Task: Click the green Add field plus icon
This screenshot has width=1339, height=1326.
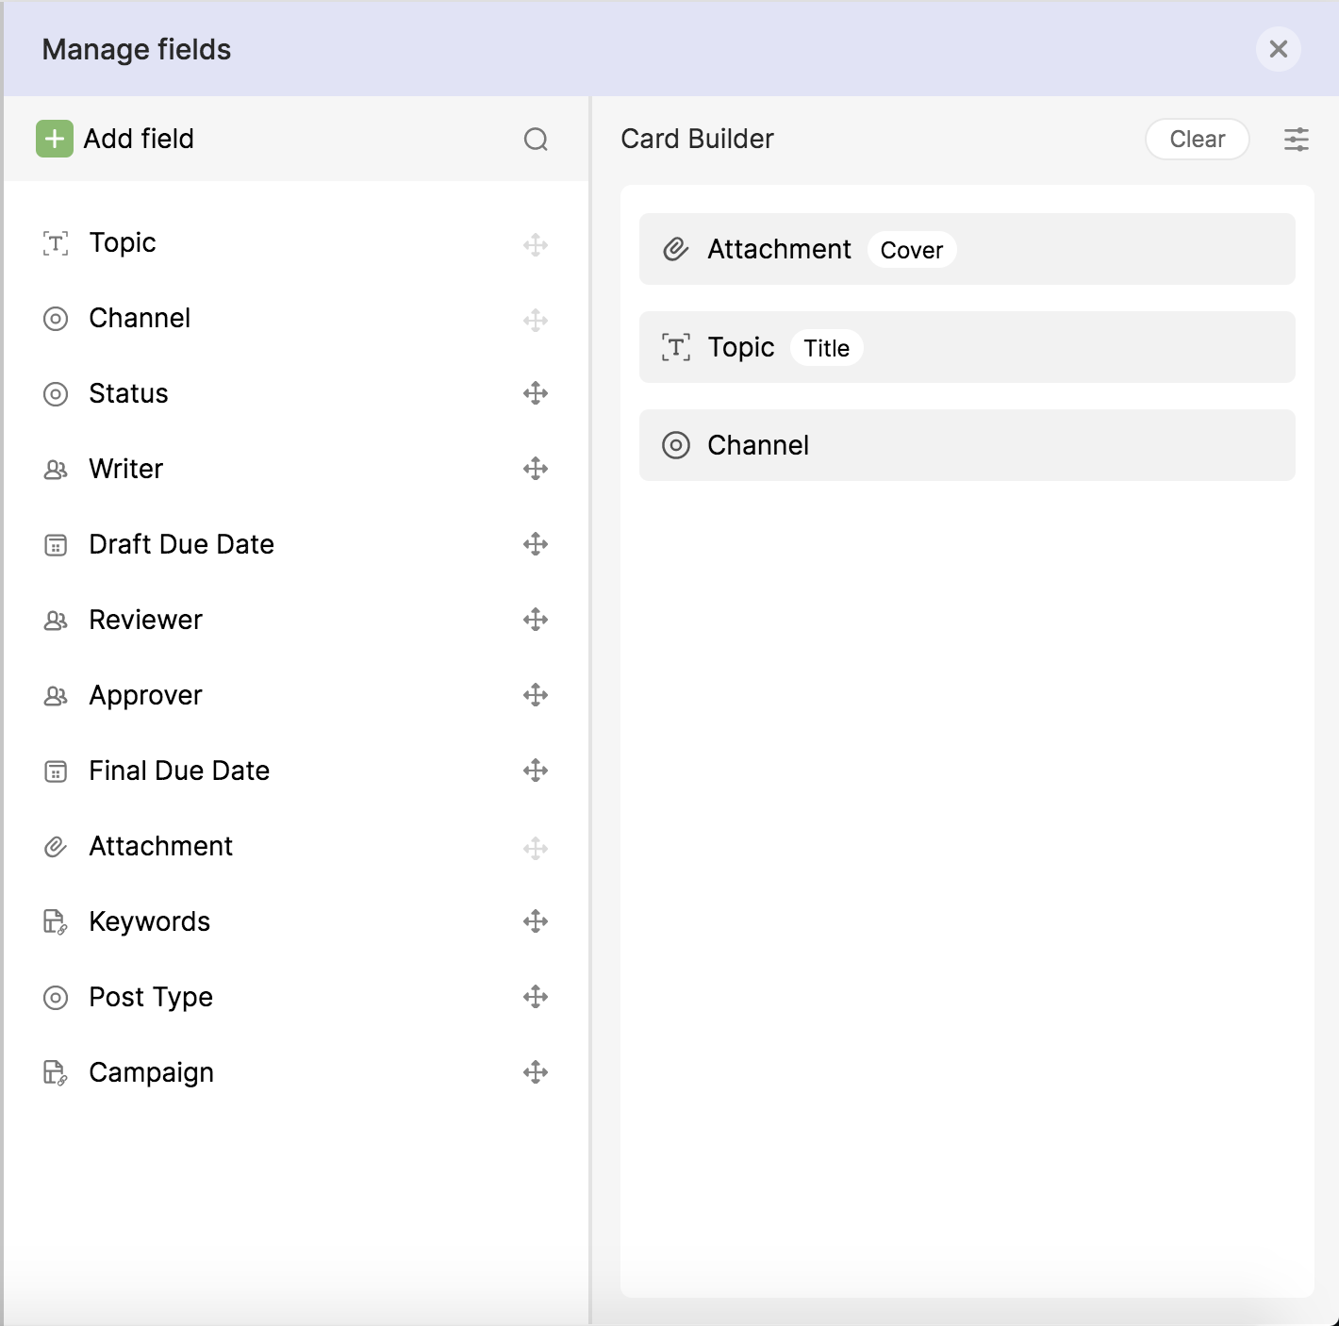Action: [55, 140]
